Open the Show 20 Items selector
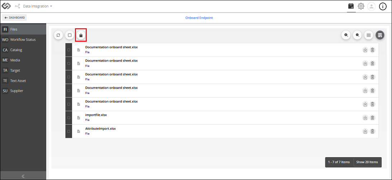The width and height of the screenshot is (392, 180). pyautogui.click(x=367, y=162)
